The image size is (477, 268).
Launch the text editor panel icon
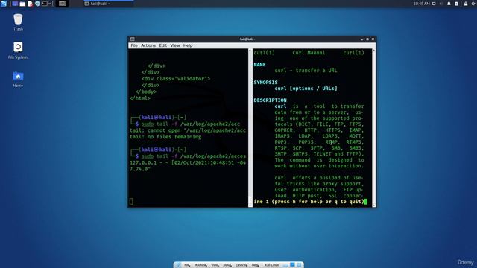click(30, 4)
